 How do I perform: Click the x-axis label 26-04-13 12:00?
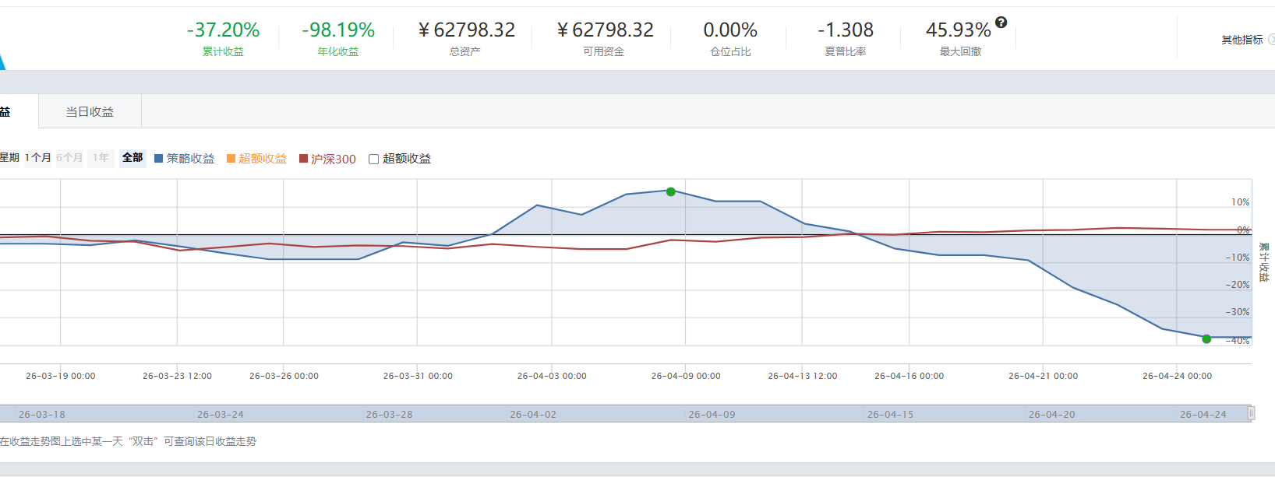click(x=803, y=376)
